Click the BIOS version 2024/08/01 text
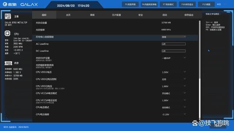 tap(16, 127)
